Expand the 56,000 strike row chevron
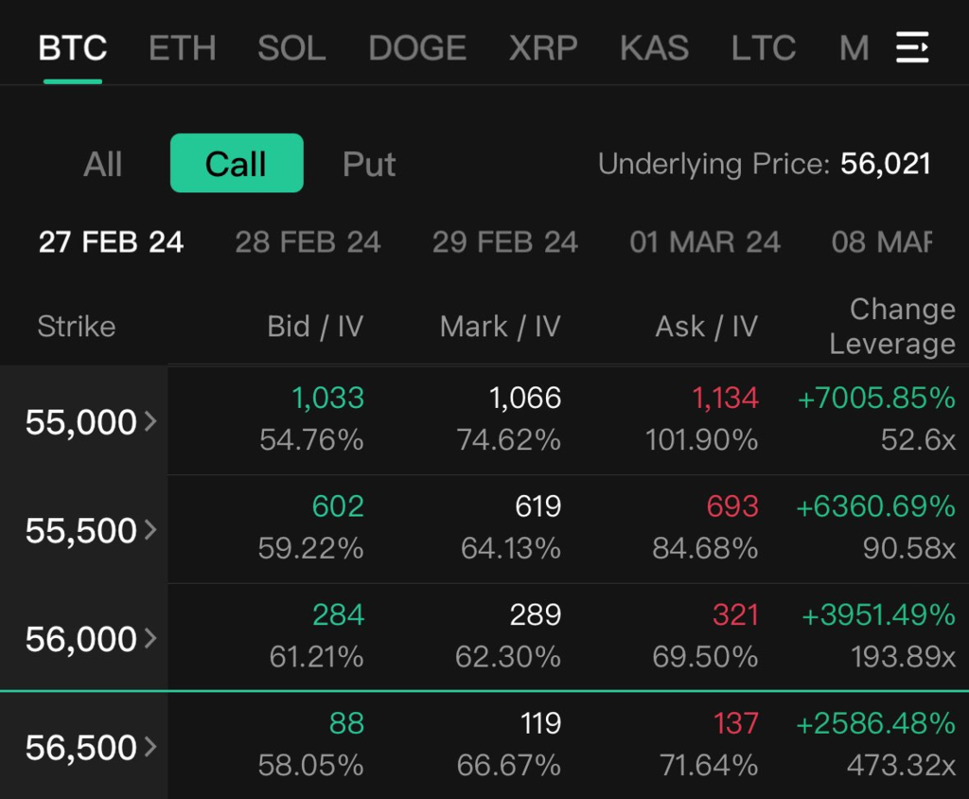 pos(150,639)
